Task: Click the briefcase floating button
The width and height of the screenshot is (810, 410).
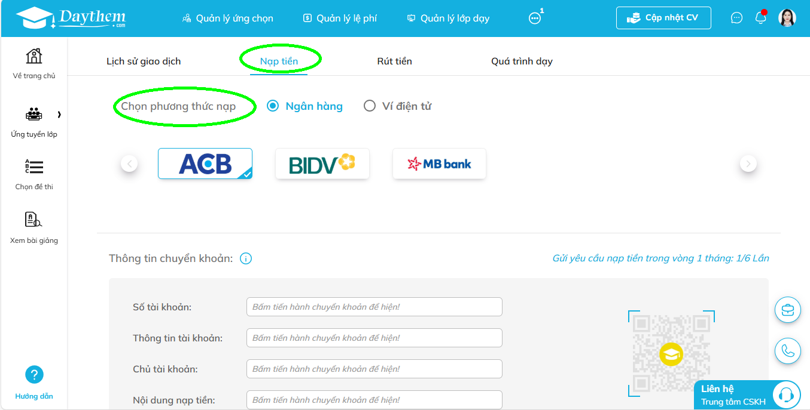Action: [788, 310]
